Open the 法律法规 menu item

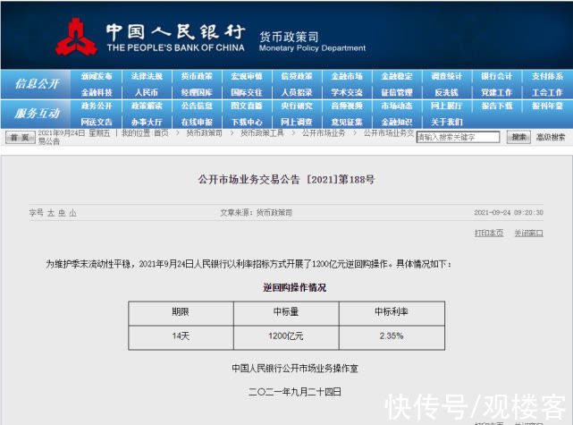pyautogui.click(x=147, y=76)
